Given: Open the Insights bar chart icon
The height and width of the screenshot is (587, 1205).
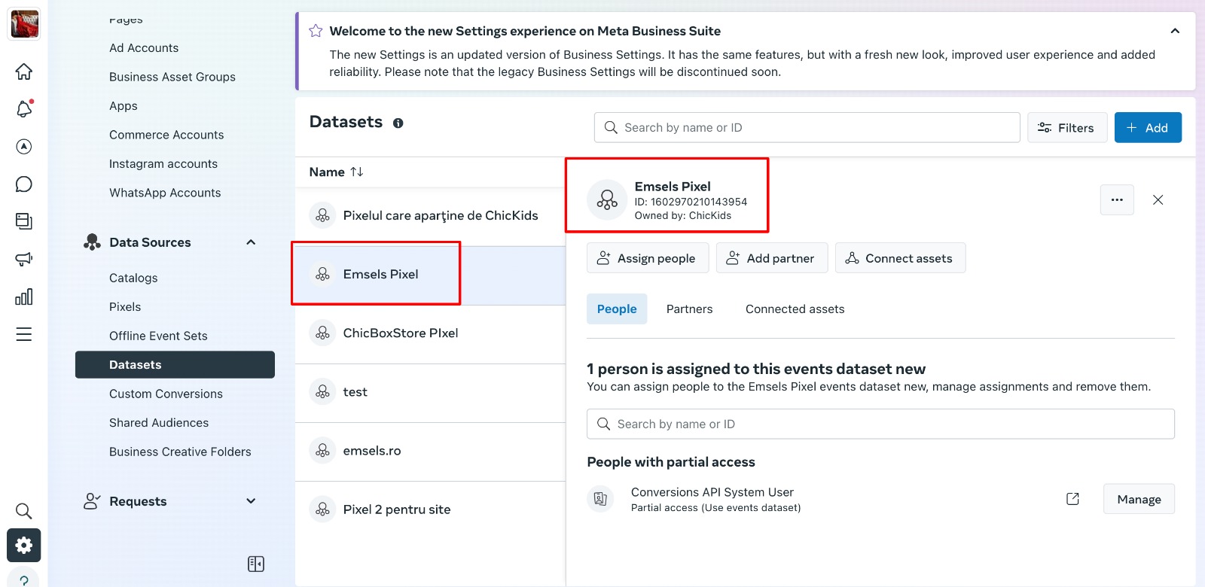Looking at the screenshot, I should [24, 297].
